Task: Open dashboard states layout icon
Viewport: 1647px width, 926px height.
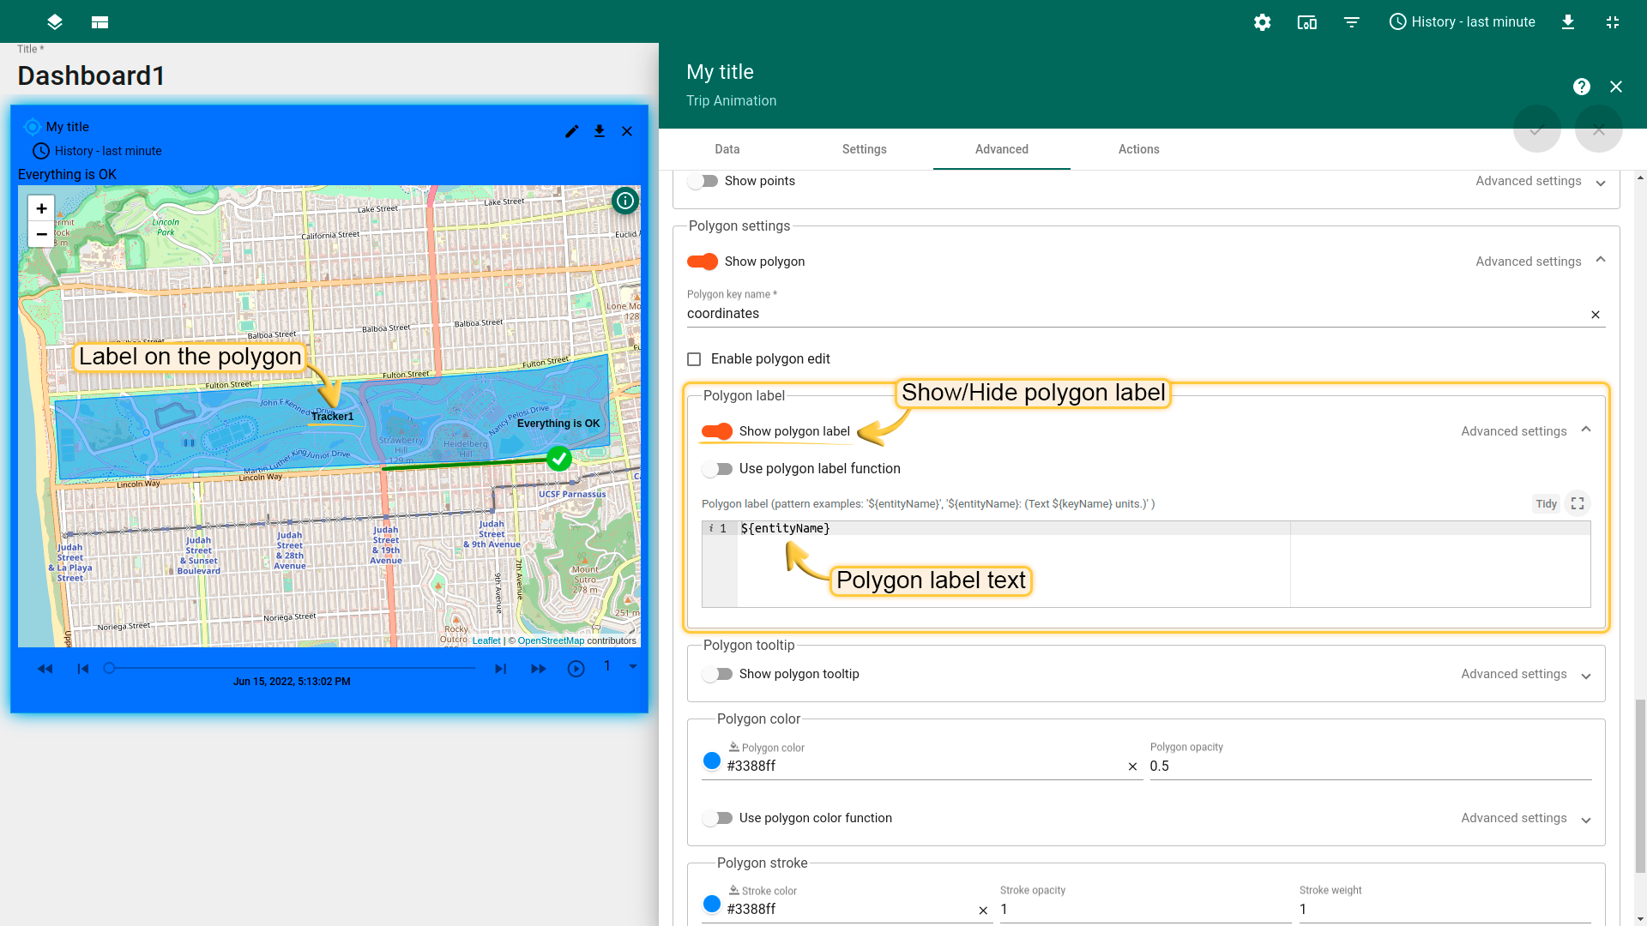Action: pos(100,22)
